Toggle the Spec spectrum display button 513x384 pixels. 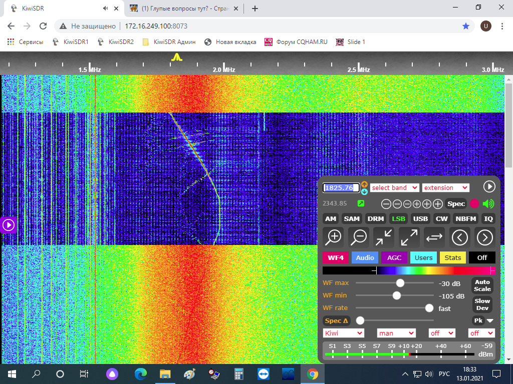pyautogui.click(x=456, y=203)
